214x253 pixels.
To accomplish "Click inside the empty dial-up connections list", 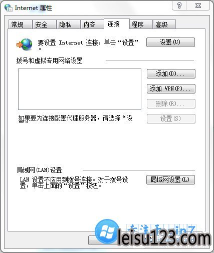I will (x=80, y=89).
